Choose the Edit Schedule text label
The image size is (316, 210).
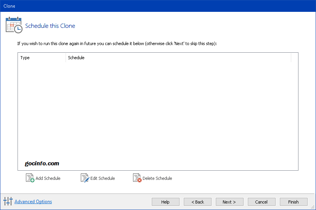103,178
